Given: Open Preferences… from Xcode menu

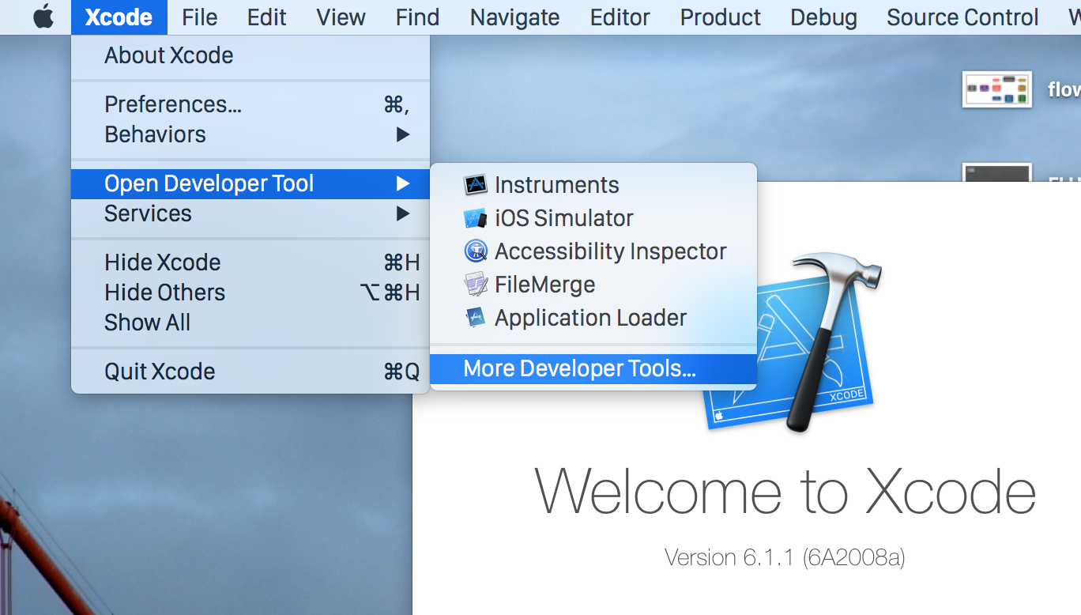Looking at the screenshot, I should tap(250, 104).
